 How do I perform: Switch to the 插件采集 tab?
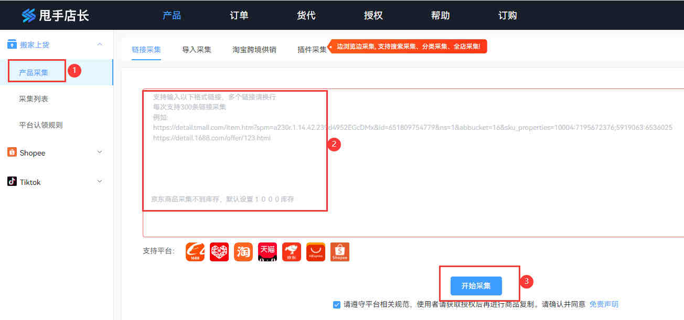(x=312, y=50)
